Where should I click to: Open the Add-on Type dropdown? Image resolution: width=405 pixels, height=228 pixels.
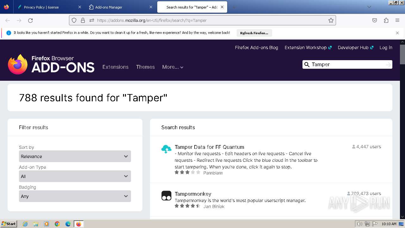[75, 176]
